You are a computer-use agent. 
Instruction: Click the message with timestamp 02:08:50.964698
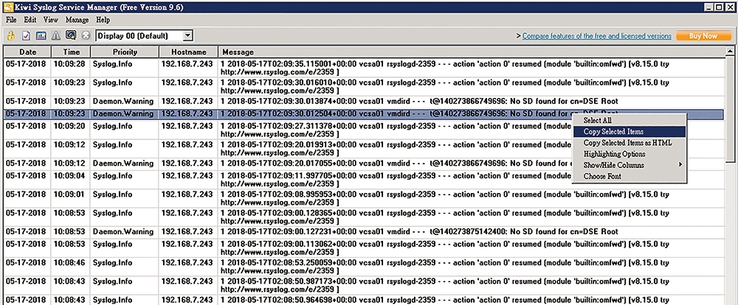click(x=445, y=301)
